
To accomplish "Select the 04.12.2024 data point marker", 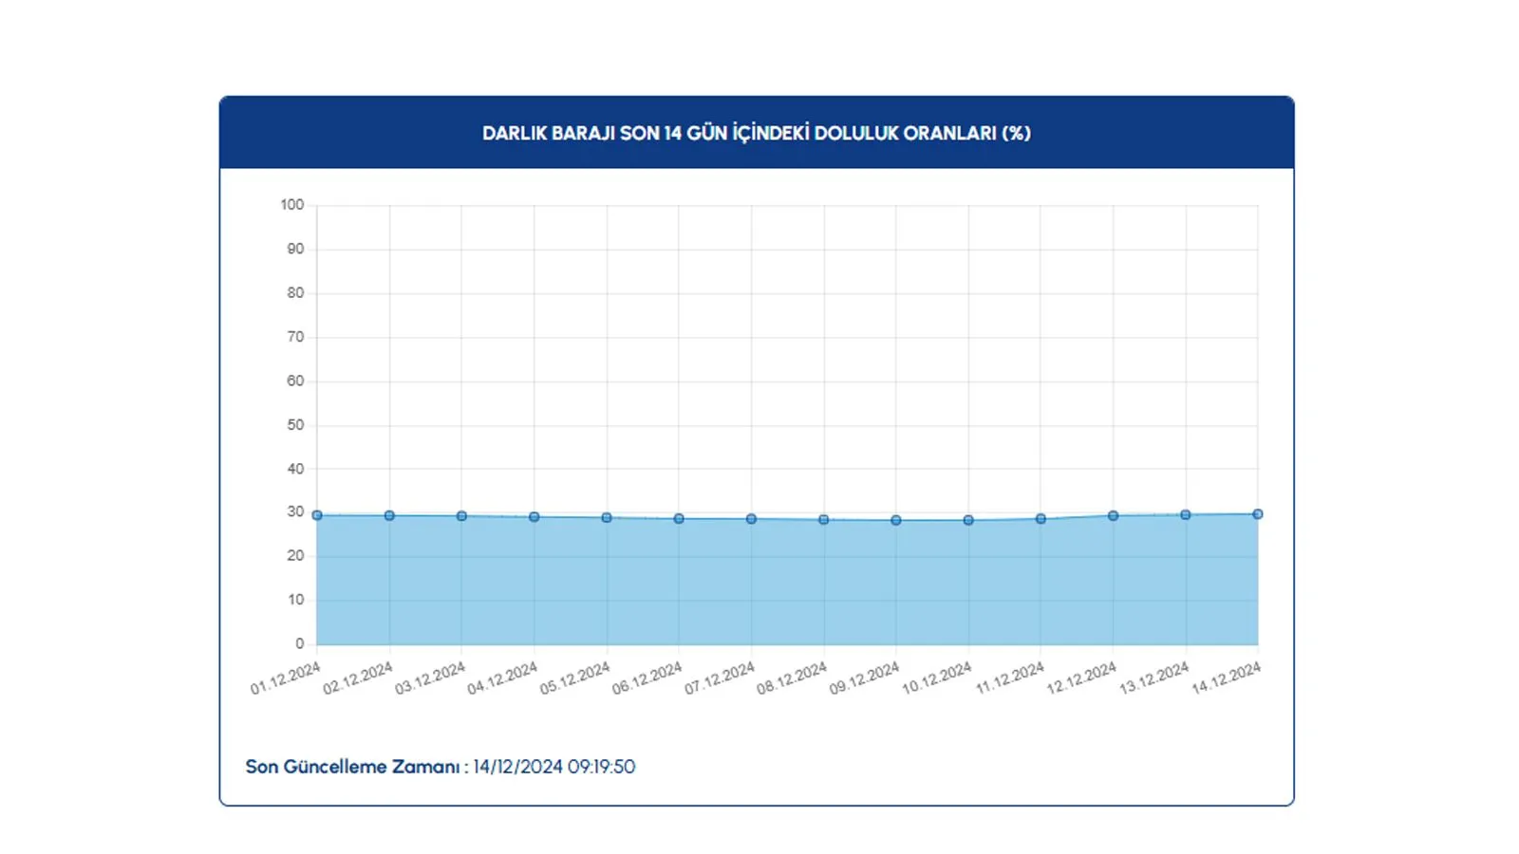I will point(534,517).
